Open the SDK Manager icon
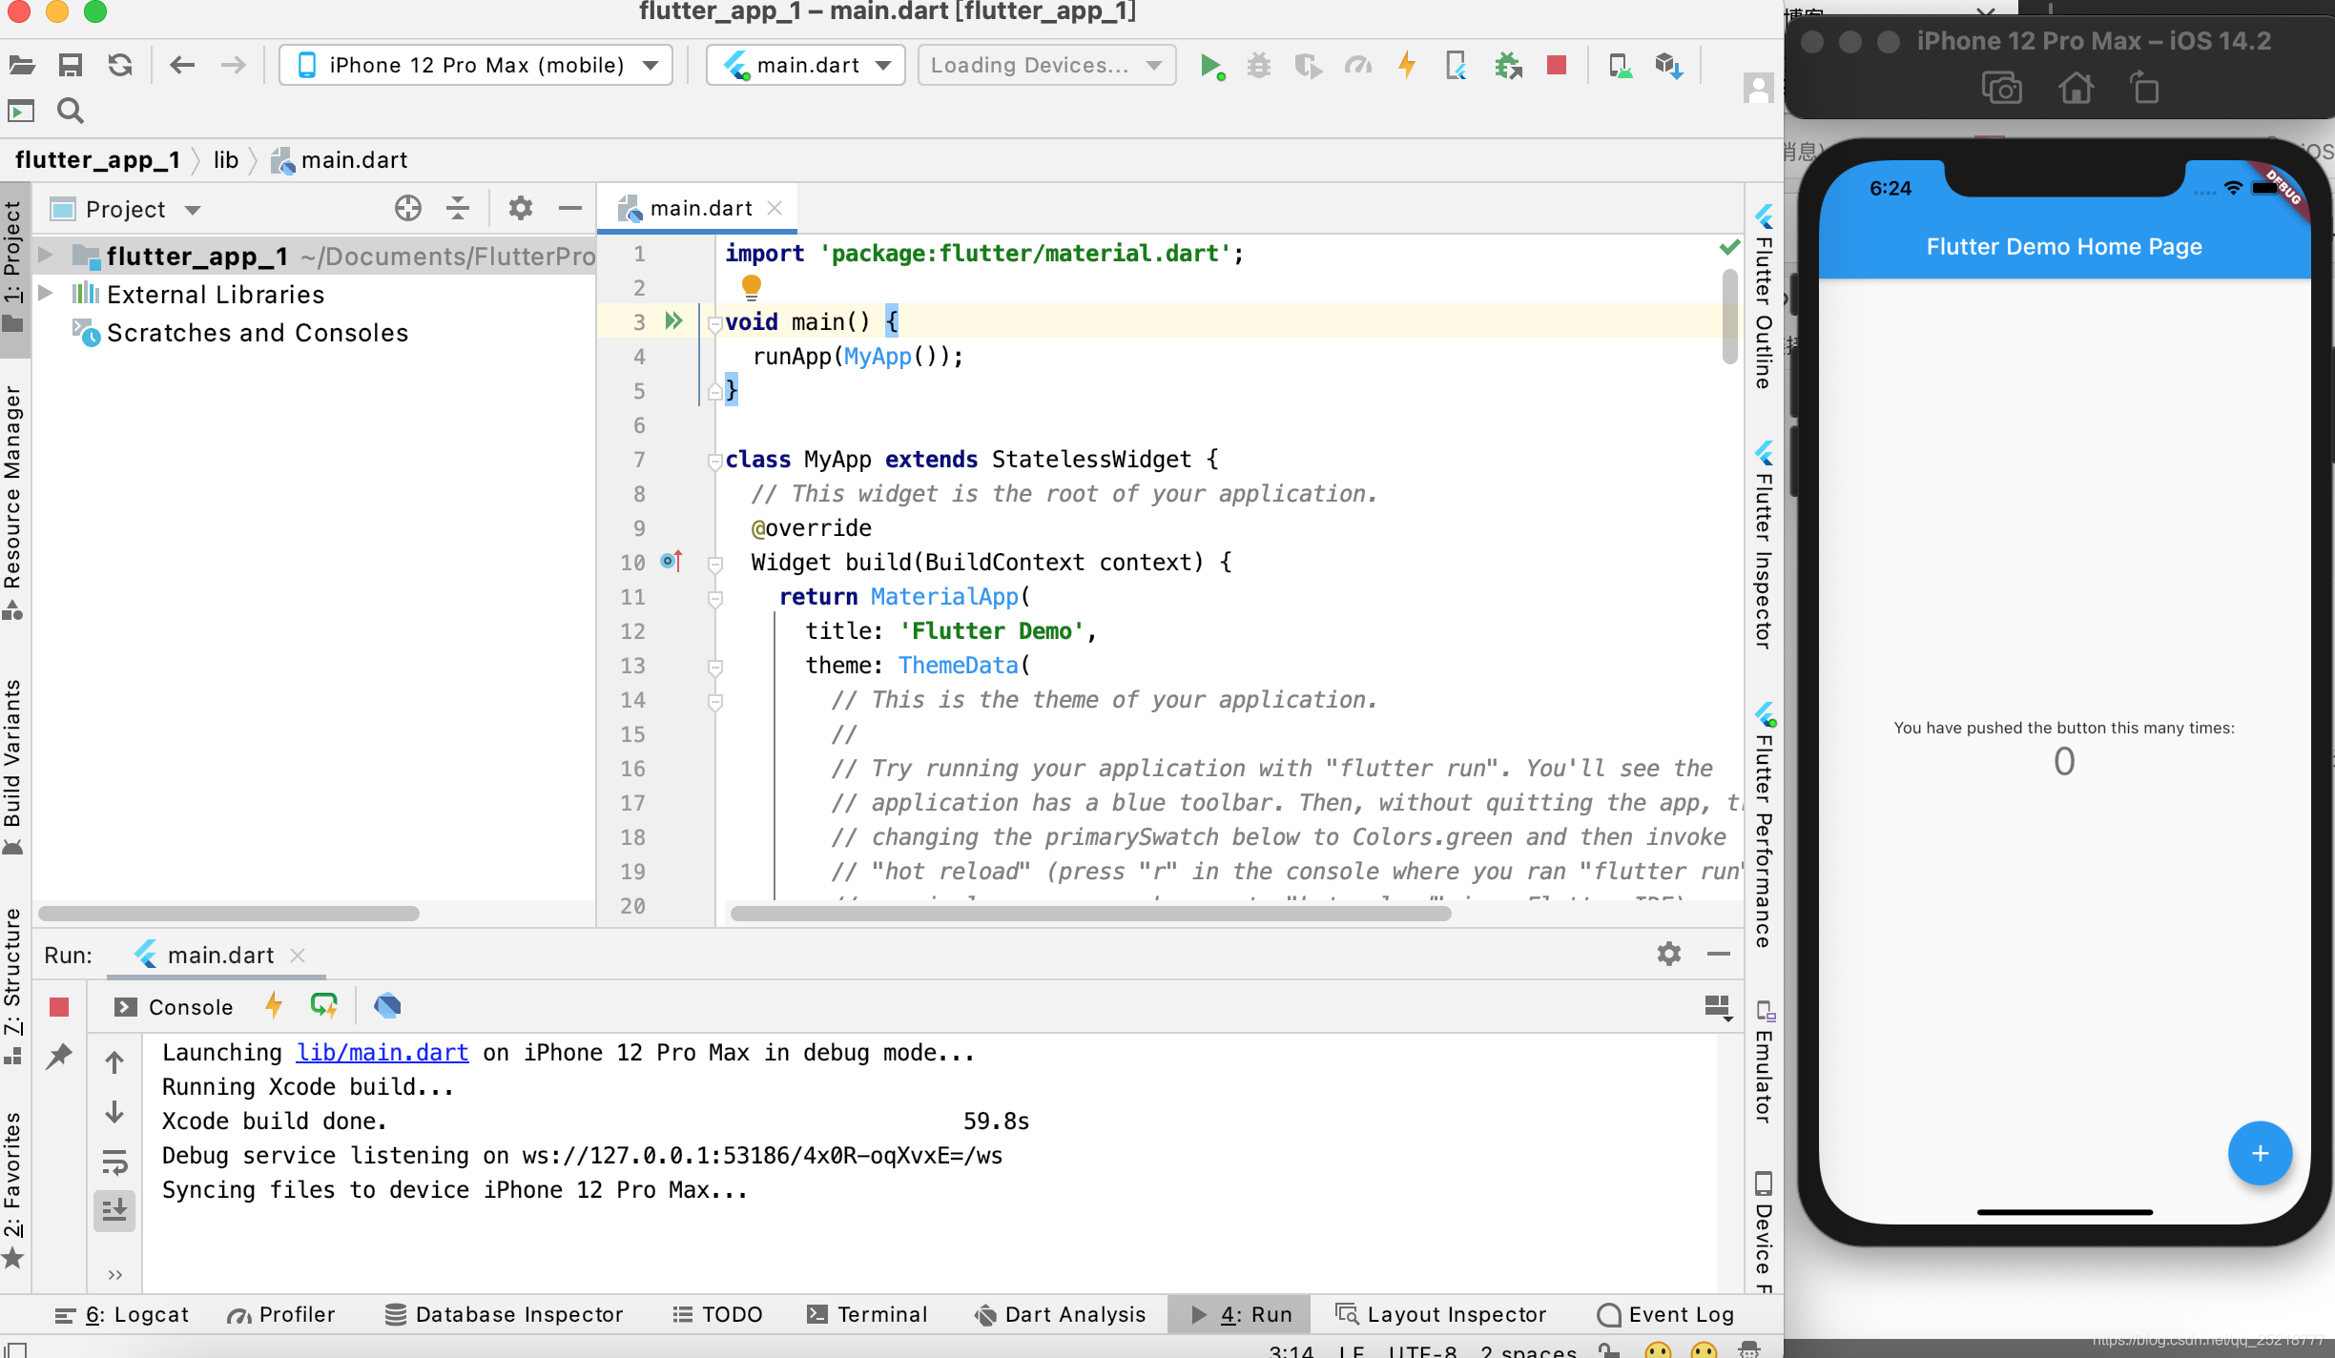 [x=1669, y=66]
